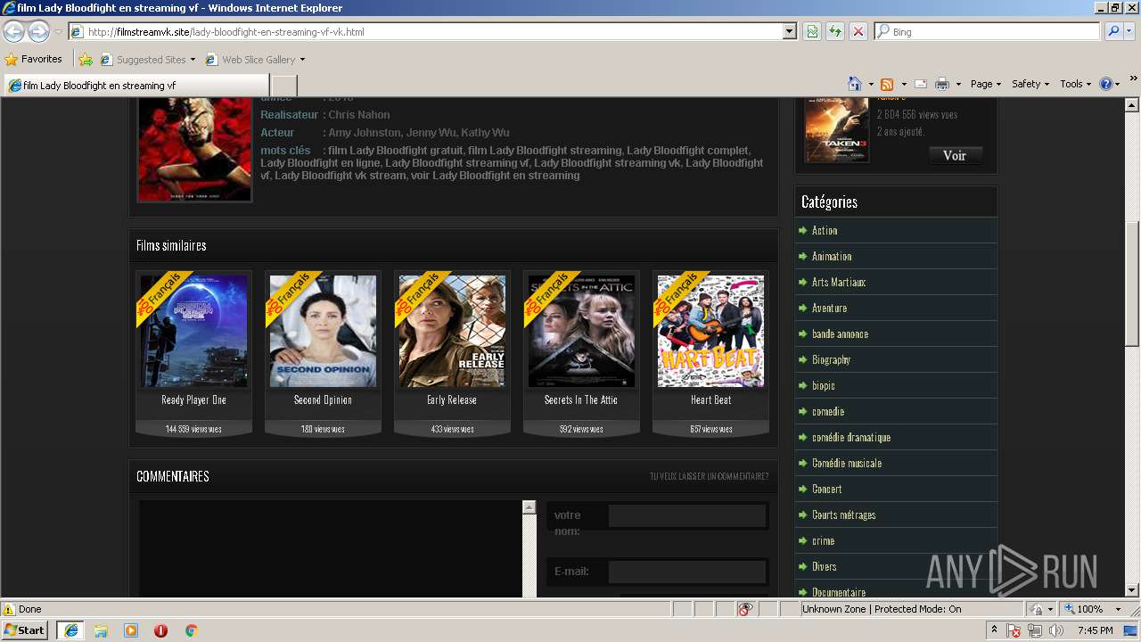The image size is (1141, 642).
Task: Expand the Suggested Sites dropdown
Action: [x=193, y=60]
